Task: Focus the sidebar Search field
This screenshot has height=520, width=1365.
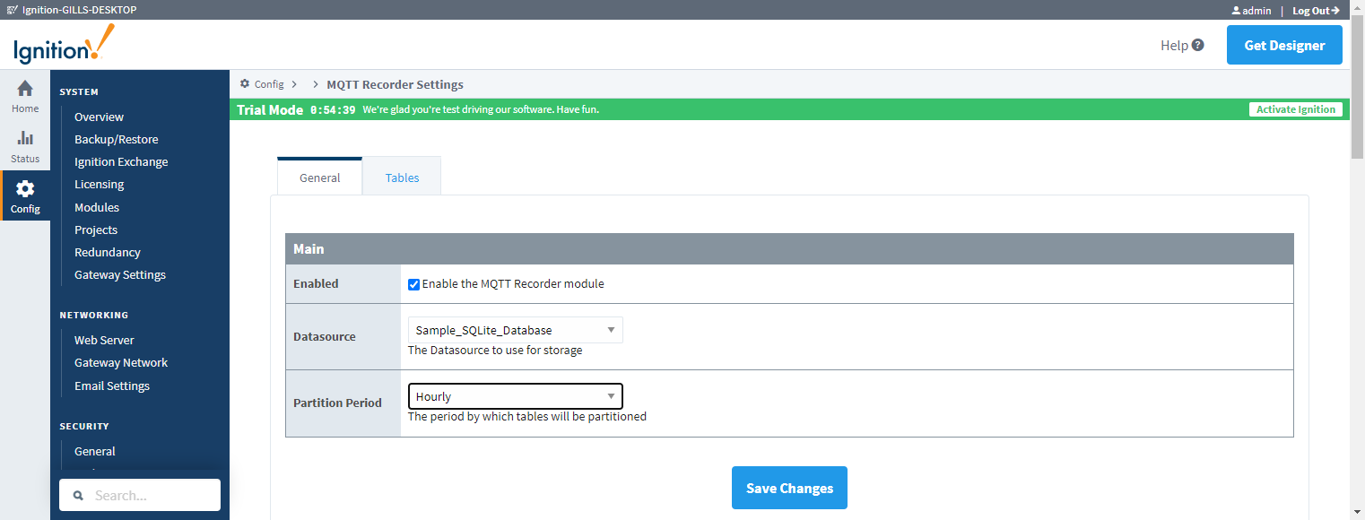Action: 140,495
